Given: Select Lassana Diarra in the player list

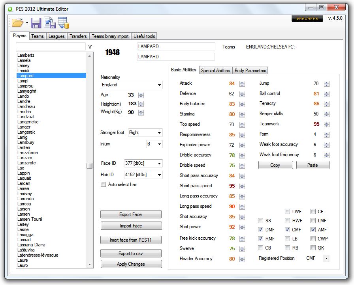Looking at the screenshot, I should [51, 245].
